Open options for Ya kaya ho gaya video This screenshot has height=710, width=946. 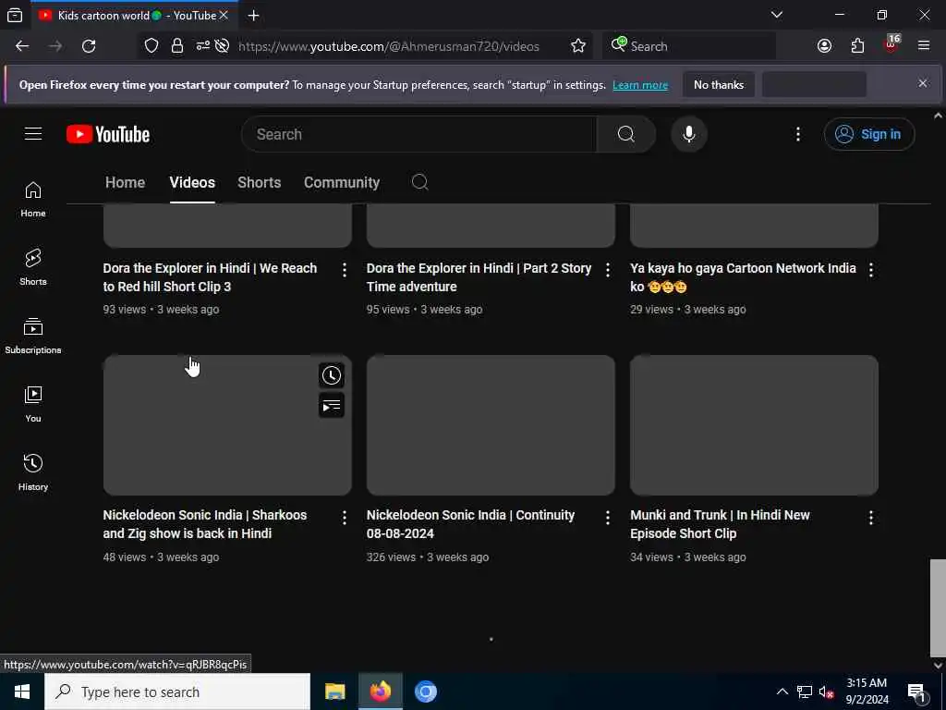point(870,270)
